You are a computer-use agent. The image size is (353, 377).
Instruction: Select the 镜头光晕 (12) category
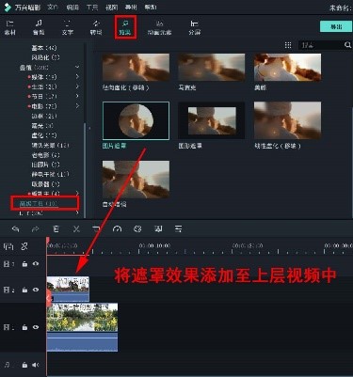(51, 145)
